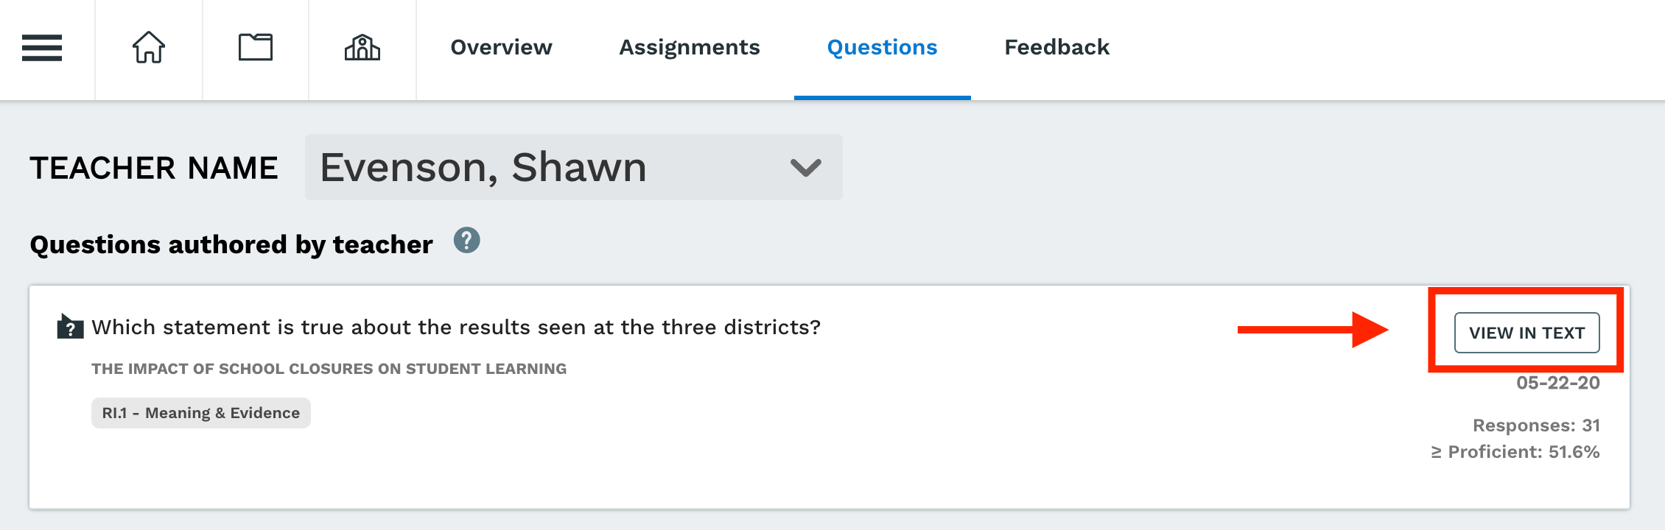This screenshot has height=530, width=1665.
Task: Click the VIEW IN TEXT button
Action: [1527, 333]
